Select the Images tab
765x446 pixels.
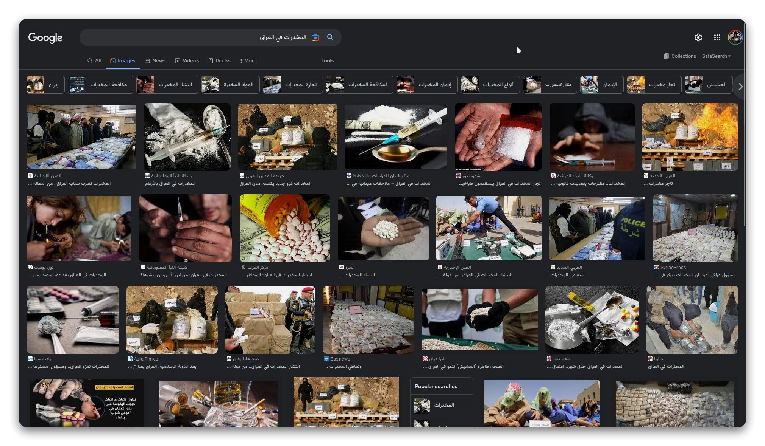pos(123,60)
